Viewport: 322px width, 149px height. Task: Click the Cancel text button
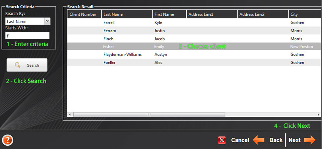[x=240, y=140]
